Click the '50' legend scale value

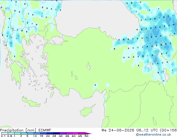(86, 136)
